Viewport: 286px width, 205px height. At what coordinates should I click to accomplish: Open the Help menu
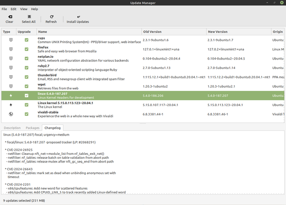(x=34, y=9)
